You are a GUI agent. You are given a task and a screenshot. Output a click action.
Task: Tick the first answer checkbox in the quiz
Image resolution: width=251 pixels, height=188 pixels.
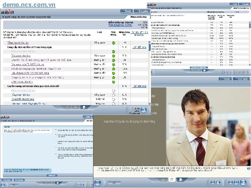pos(56,130)
